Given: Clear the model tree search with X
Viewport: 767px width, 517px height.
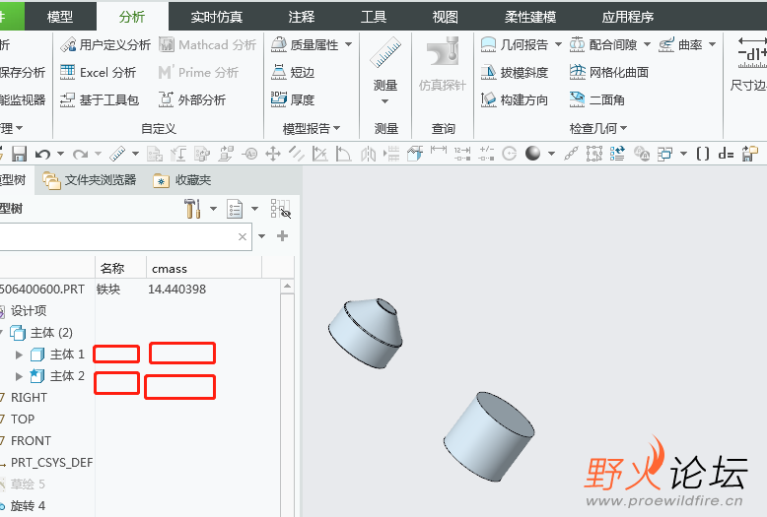Looking at the screenshot, I should point(243,237).
